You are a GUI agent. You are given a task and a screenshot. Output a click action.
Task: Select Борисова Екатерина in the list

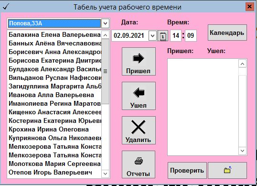(x=55, y=61)
